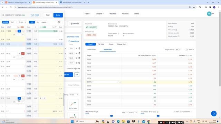This screenshot has height=124, width=221.
Task: Click the blue refresh floating button
Action: coord(214,113)
